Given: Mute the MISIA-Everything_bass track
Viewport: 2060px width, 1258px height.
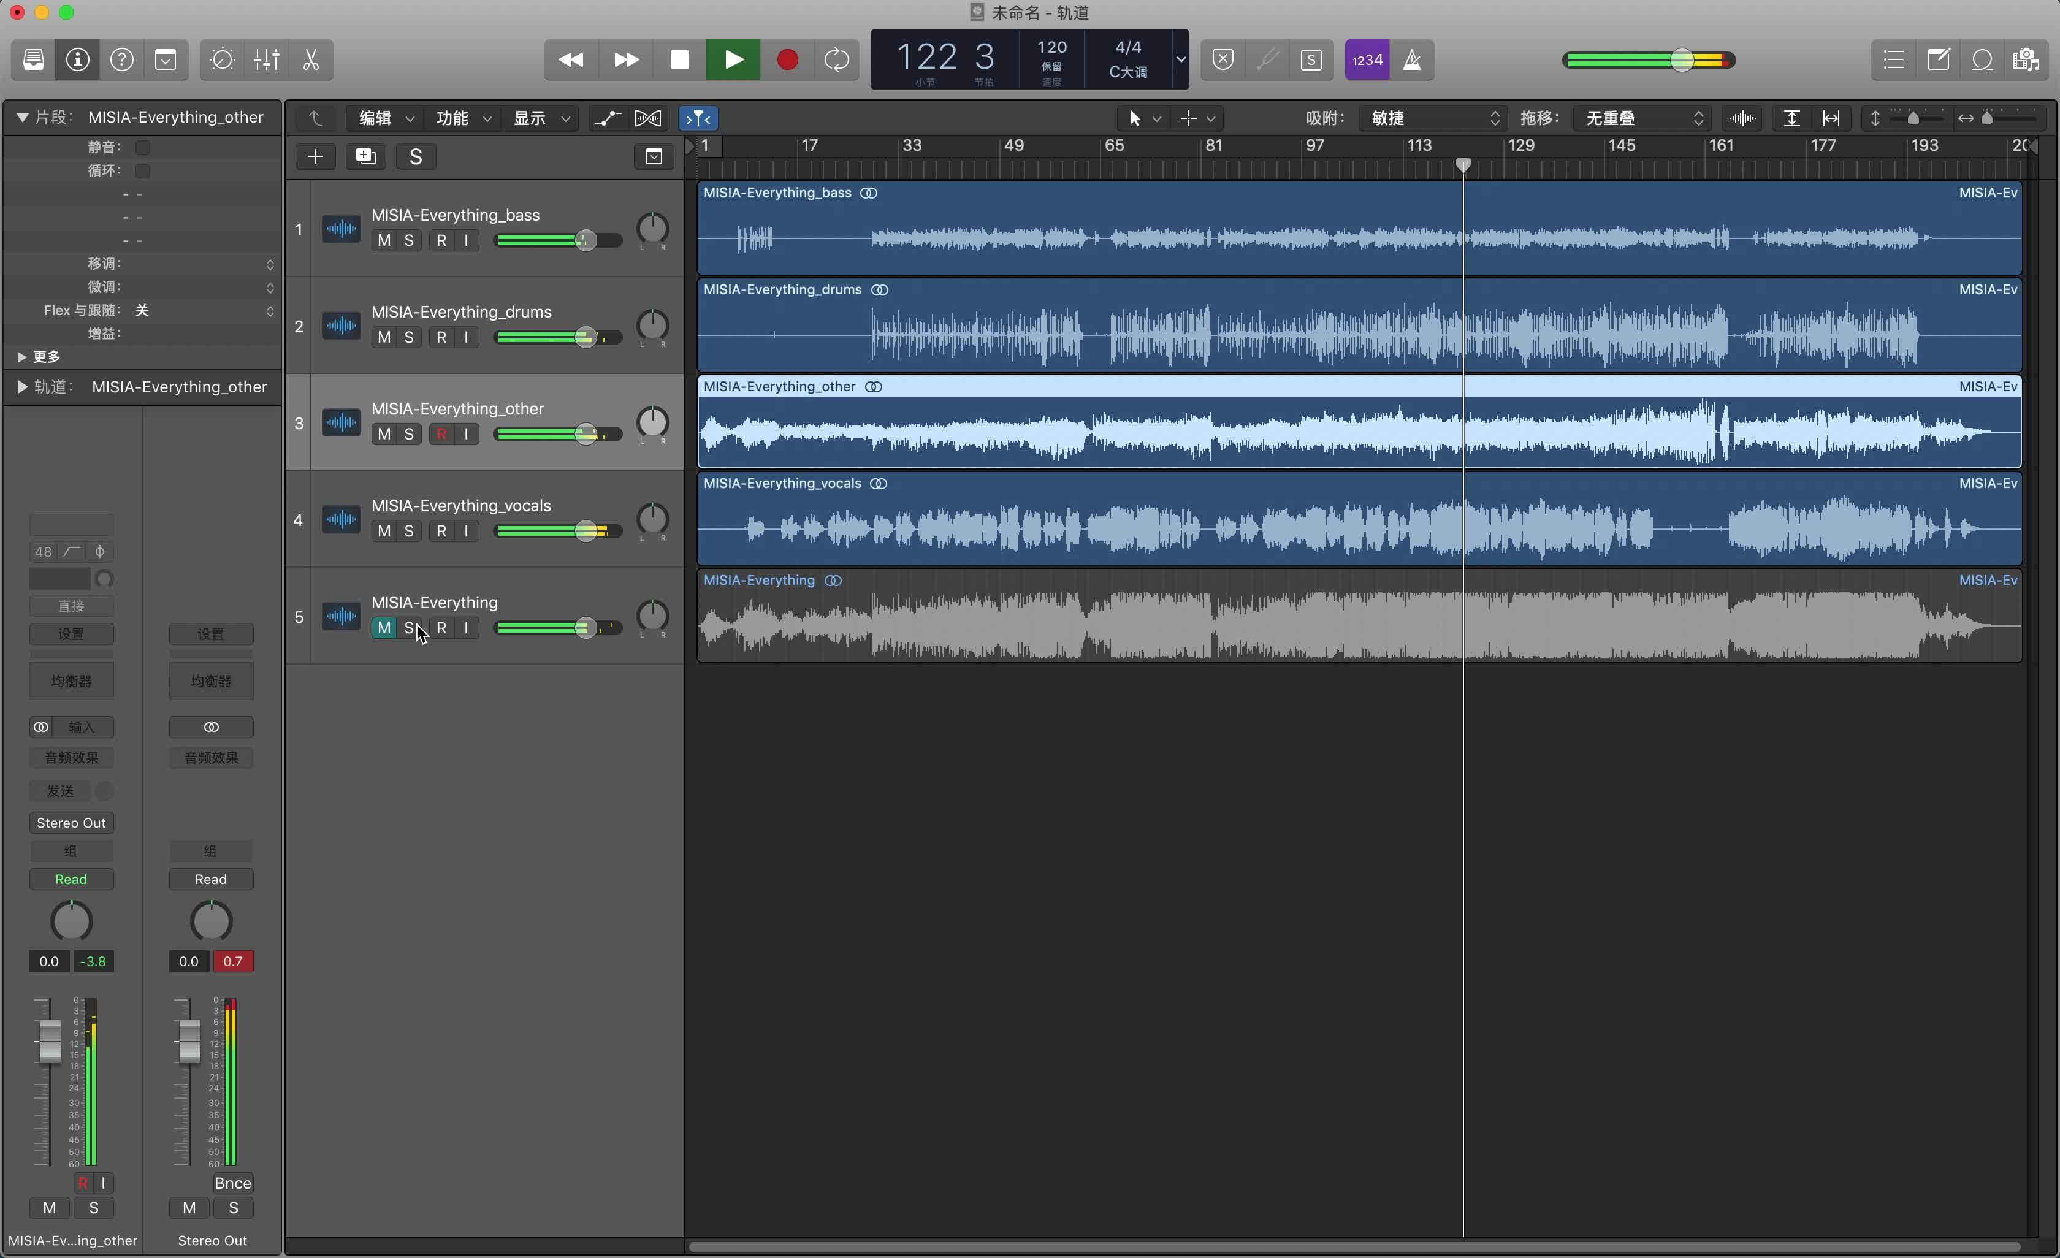Looking at the screenshot, I should pyautogui.click(x=384, y=241).
